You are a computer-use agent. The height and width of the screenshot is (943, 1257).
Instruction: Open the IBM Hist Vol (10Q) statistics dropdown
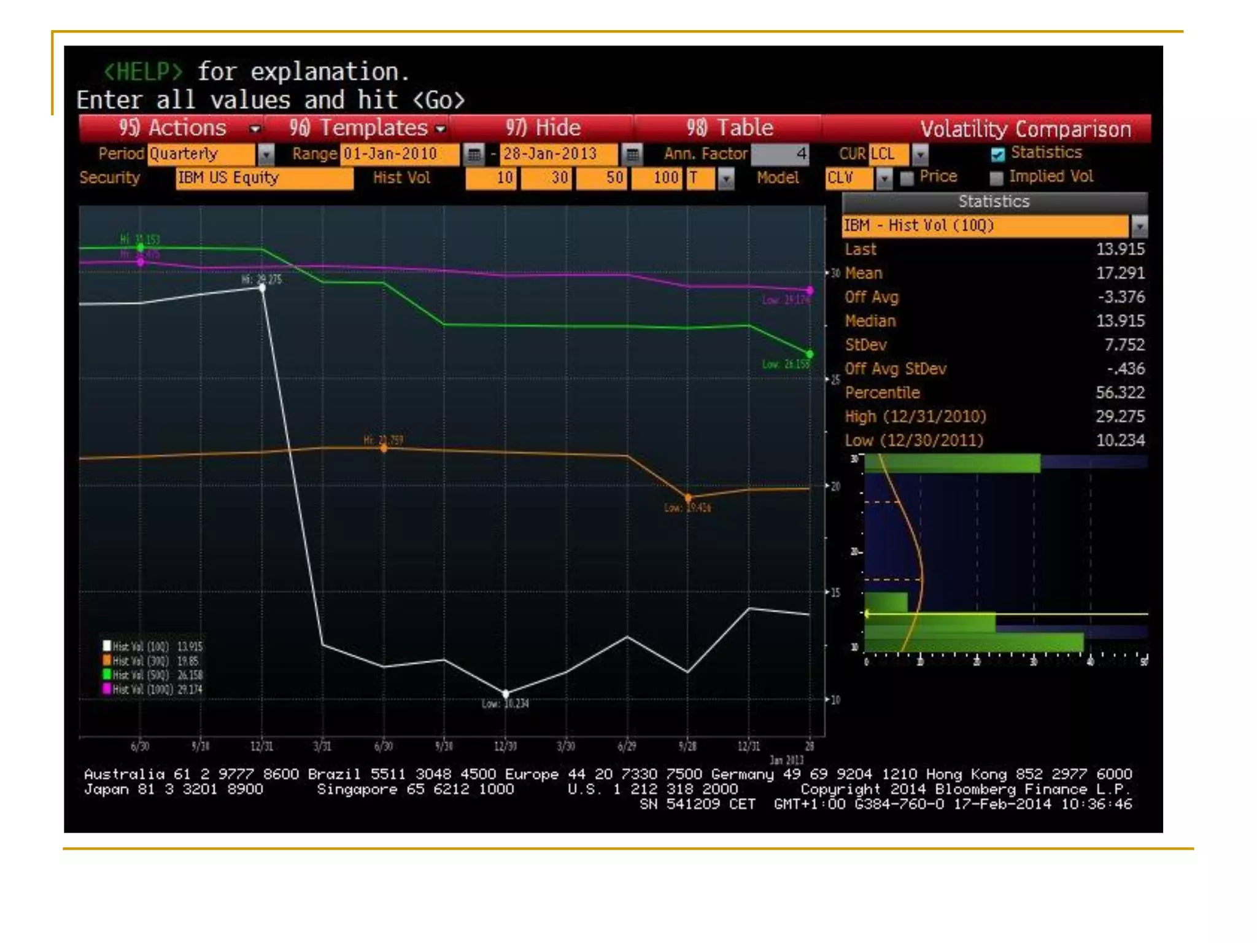(x=1139, y=226)
